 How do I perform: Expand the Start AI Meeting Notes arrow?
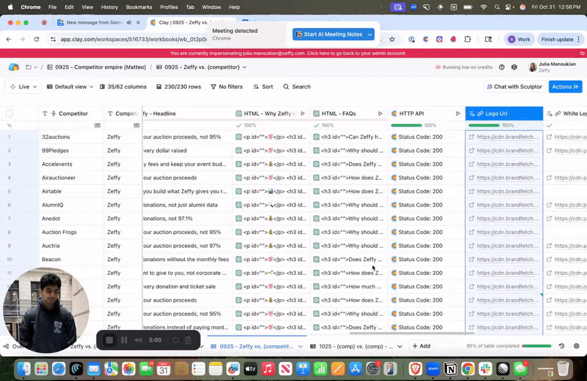point(370,34)
